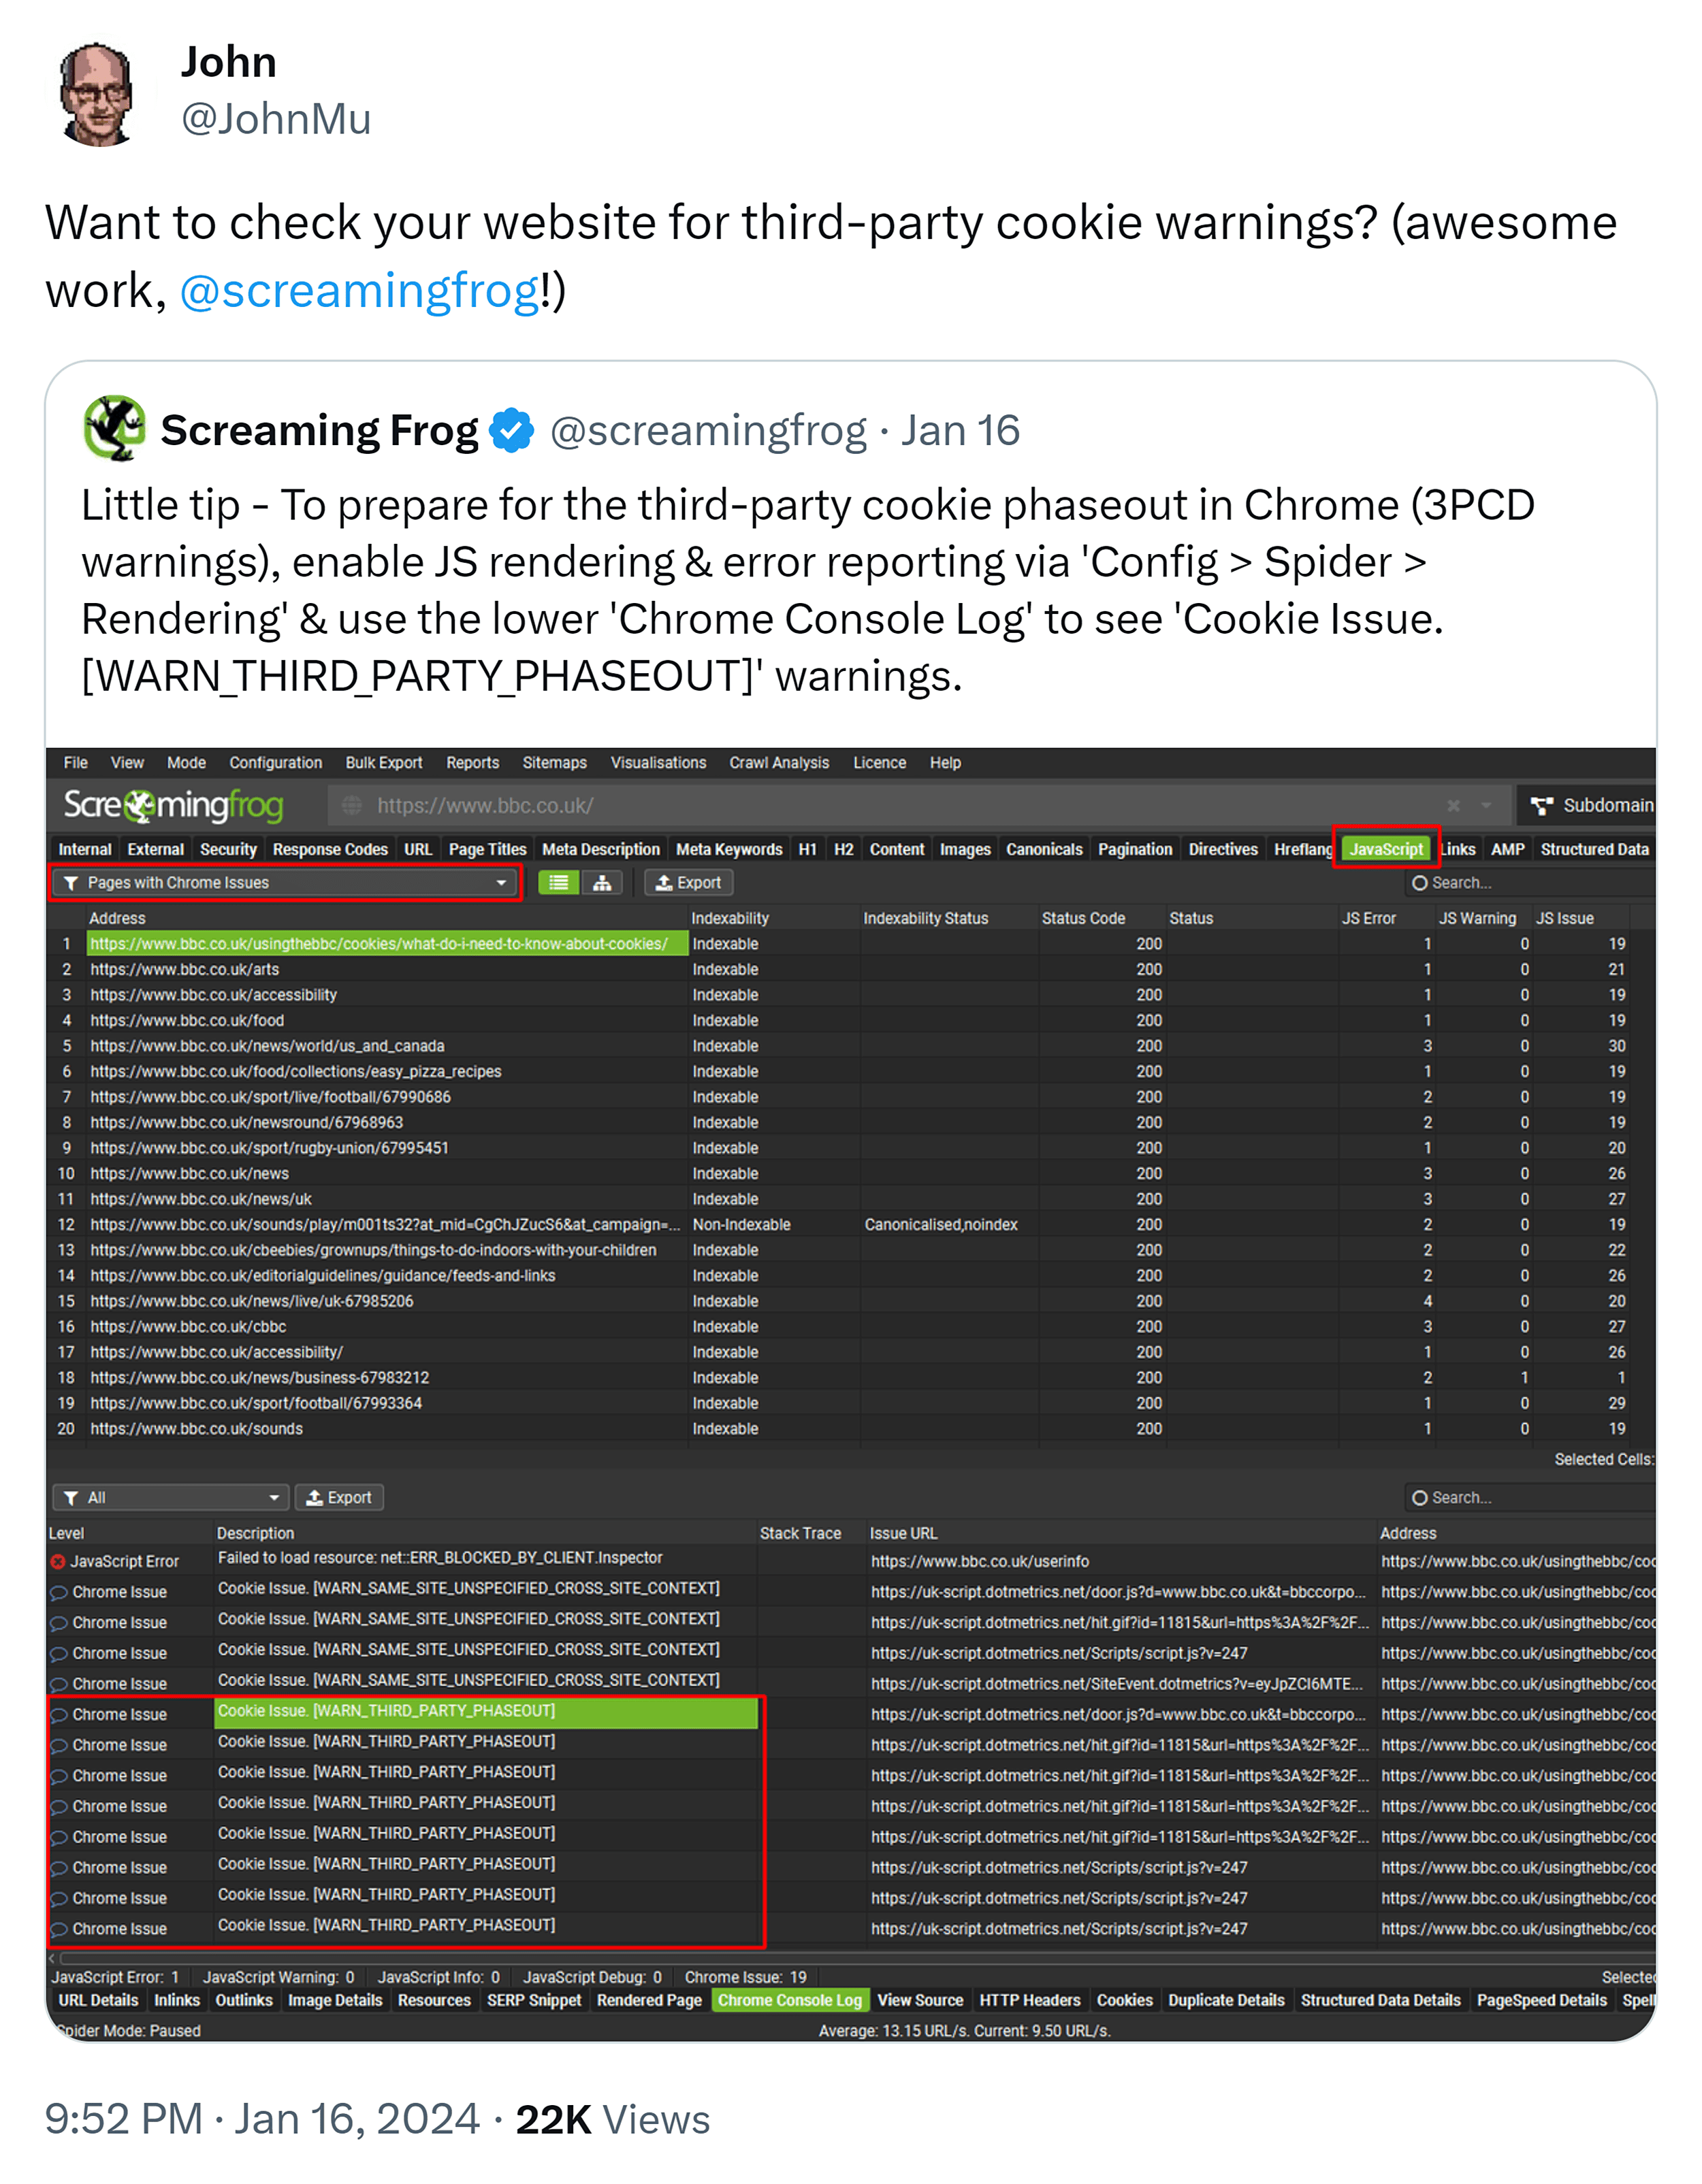Open the Screaming Frog filter icon
Screen dimensions: 1702x2184
(70, 882)
